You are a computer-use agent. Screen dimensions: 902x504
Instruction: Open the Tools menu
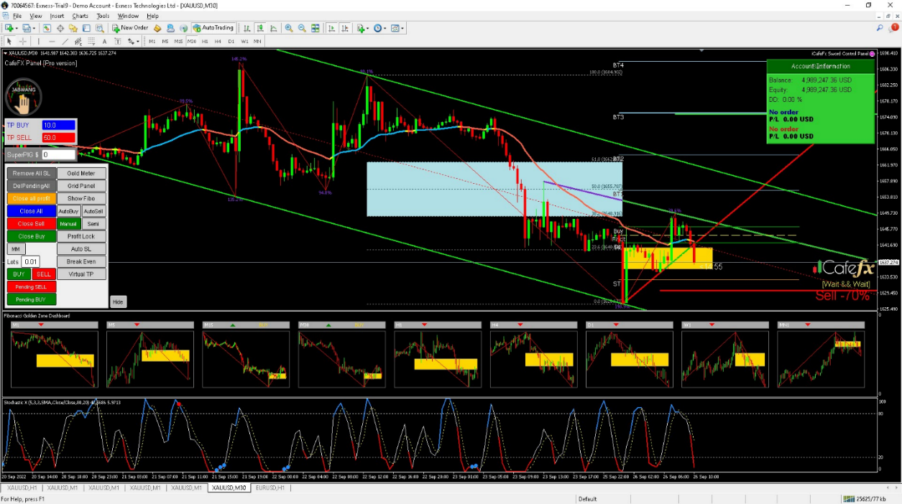tap(103, 16)
